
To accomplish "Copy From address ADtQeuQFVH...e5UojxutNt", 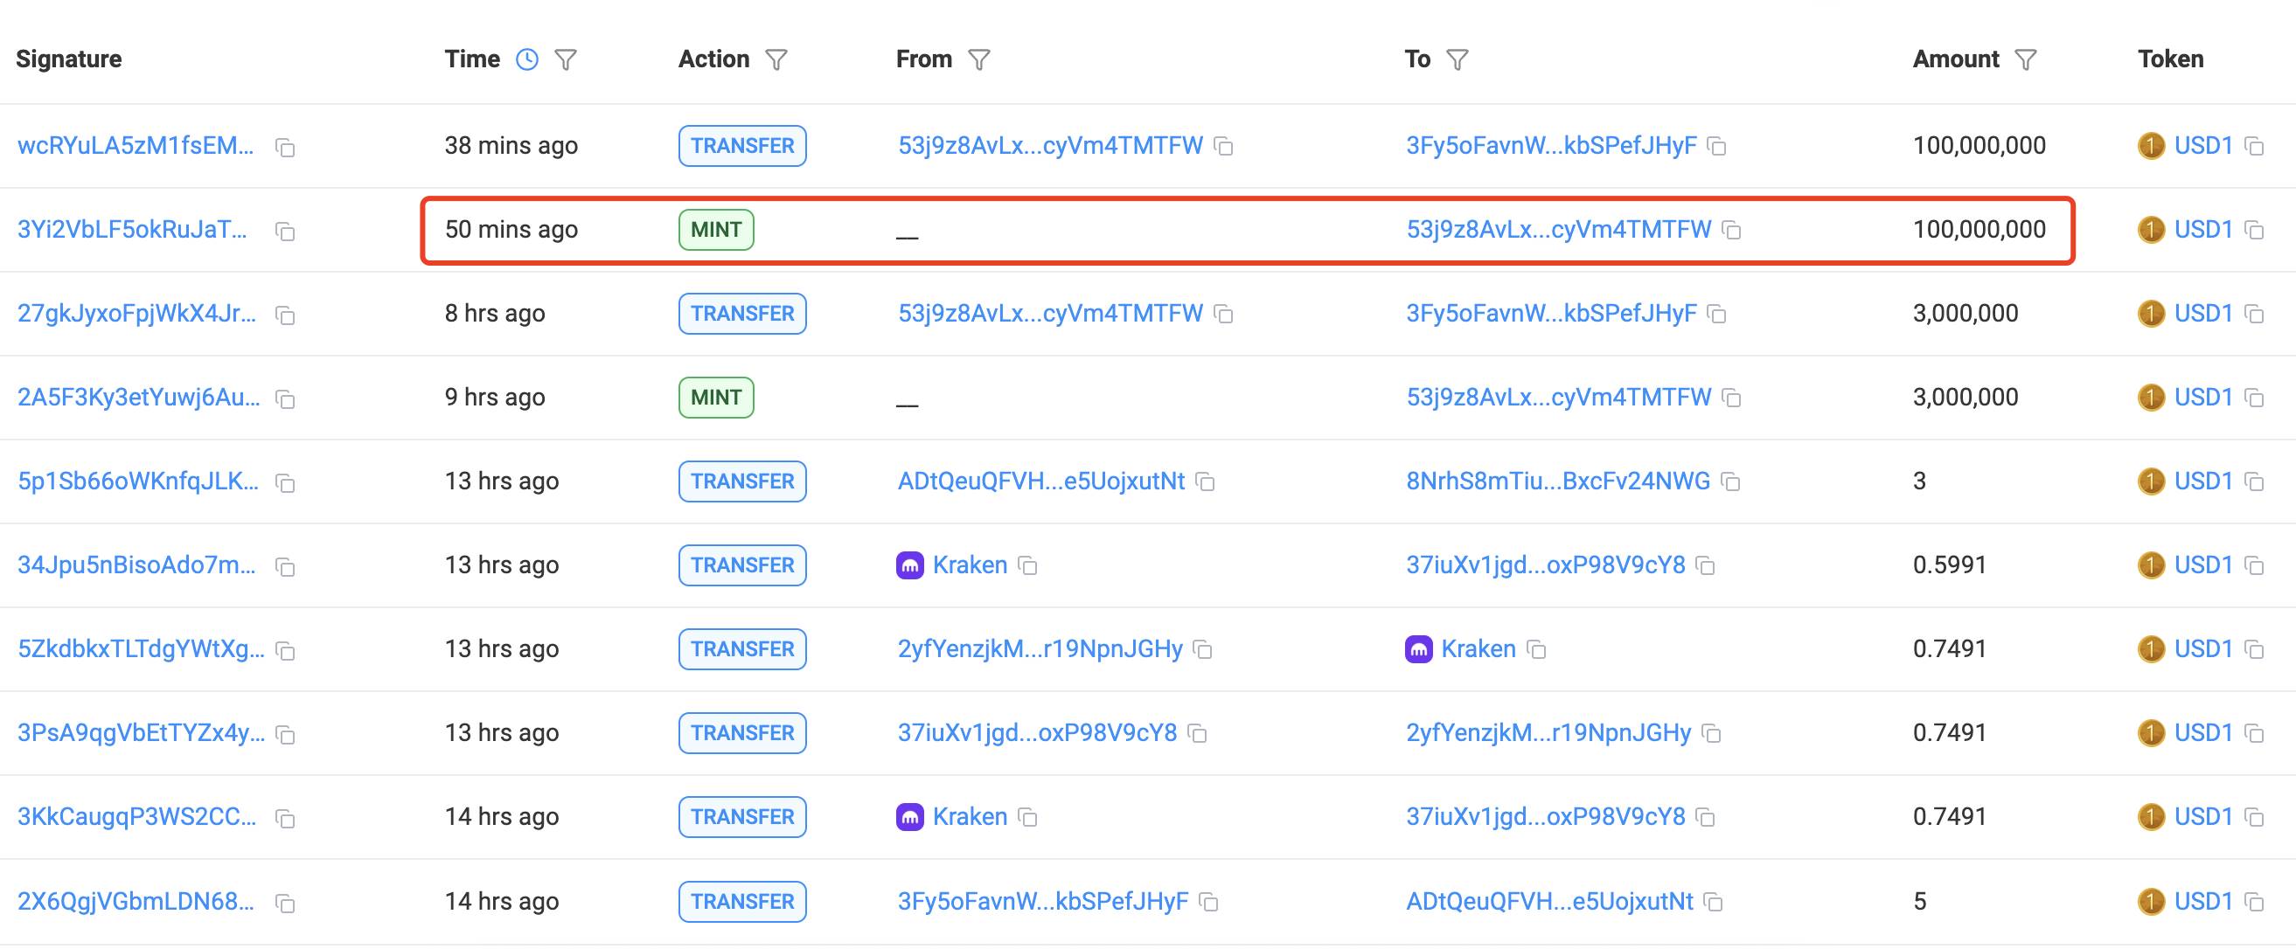I will coord(1205,481).
